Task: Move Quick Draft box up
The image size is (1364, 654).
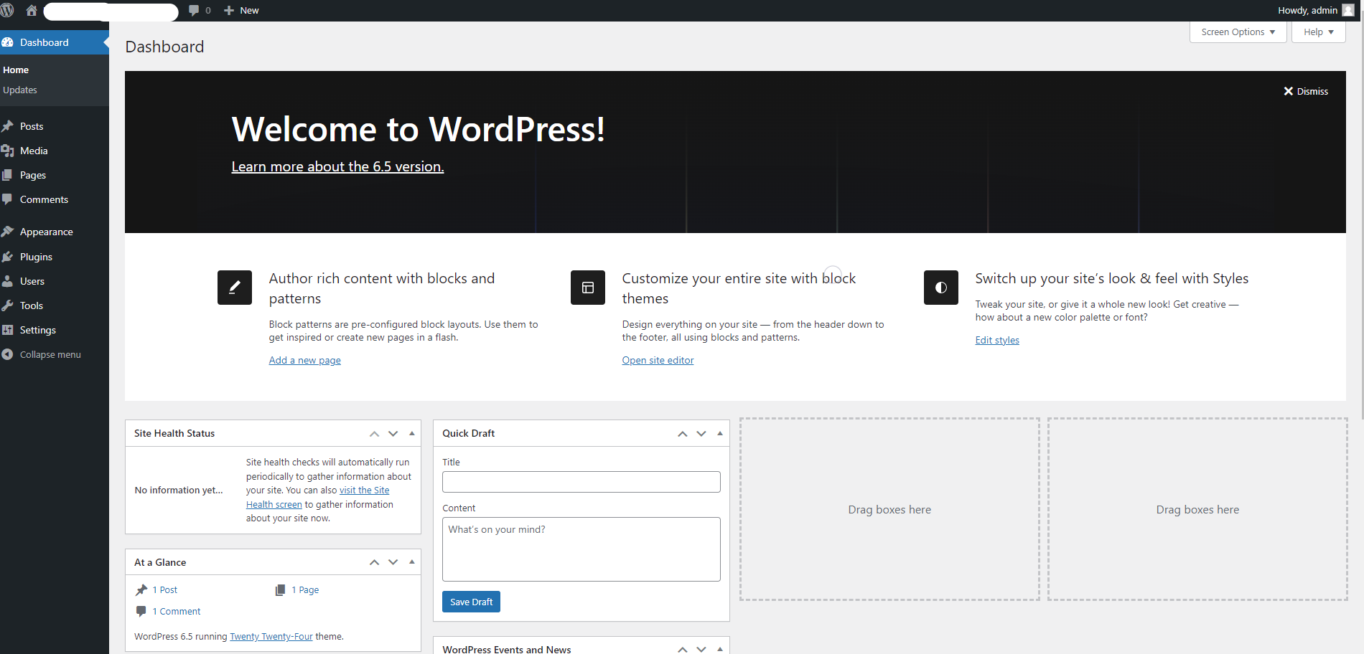Action: point(683,434)
